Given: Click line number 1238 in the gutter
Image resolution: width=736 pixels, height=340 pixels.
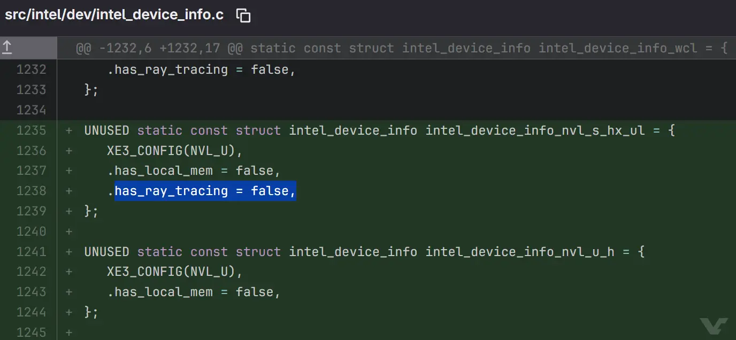Looking at the screenshot, I should pyautogui.click(x=32, y=191).
